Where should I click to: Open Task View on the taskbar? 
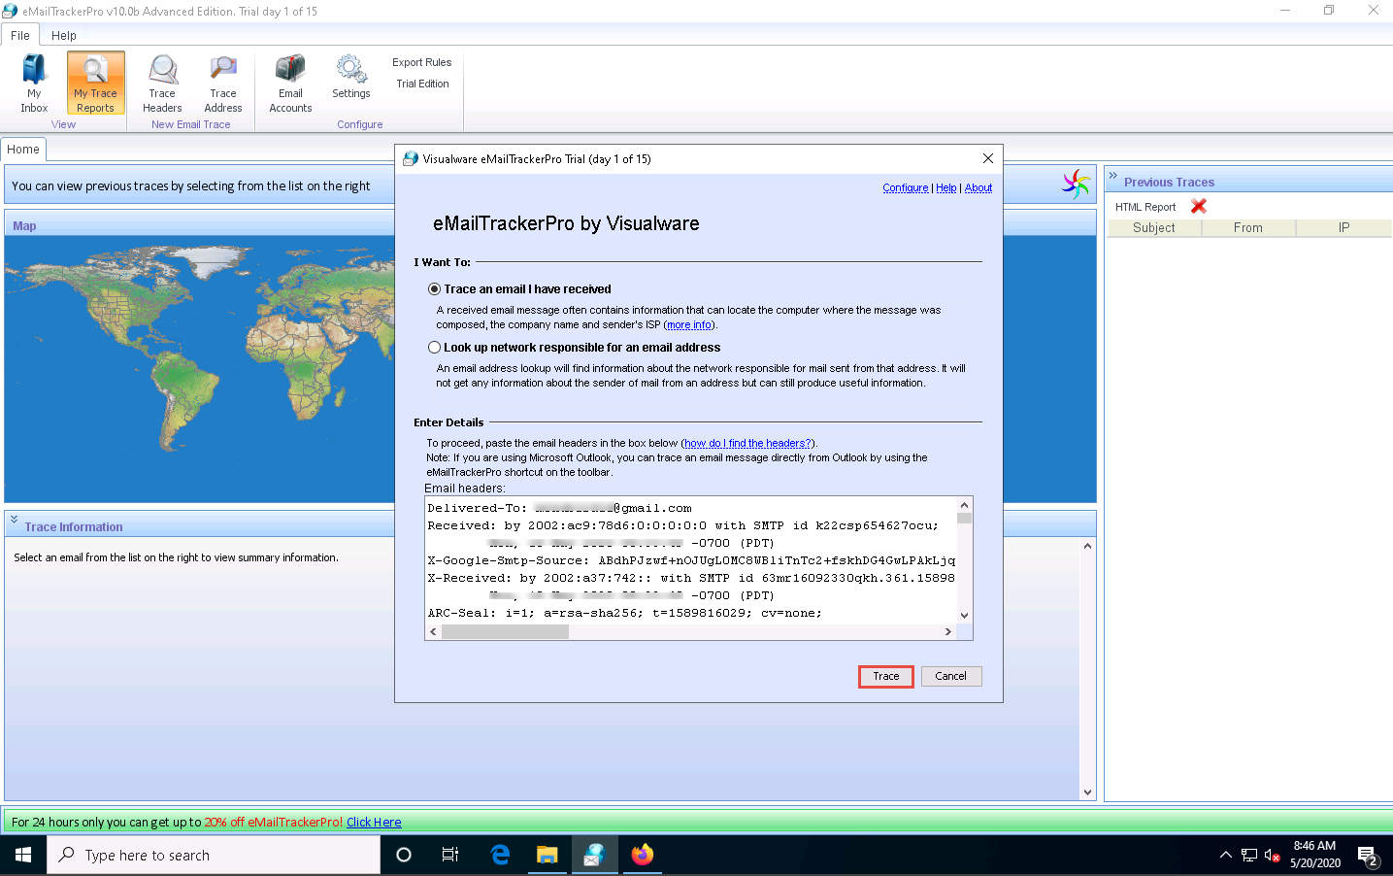tap(450, 856)
